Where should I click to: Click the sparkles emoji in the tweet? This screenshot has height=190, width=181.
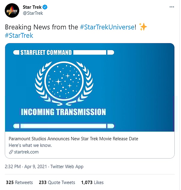click(x=143, y=27)
